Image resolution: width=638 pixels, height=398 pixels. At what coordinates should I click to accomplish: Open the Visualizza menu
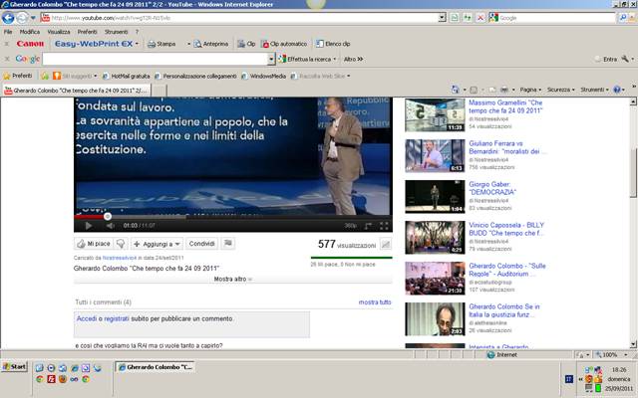pos(59,32)
